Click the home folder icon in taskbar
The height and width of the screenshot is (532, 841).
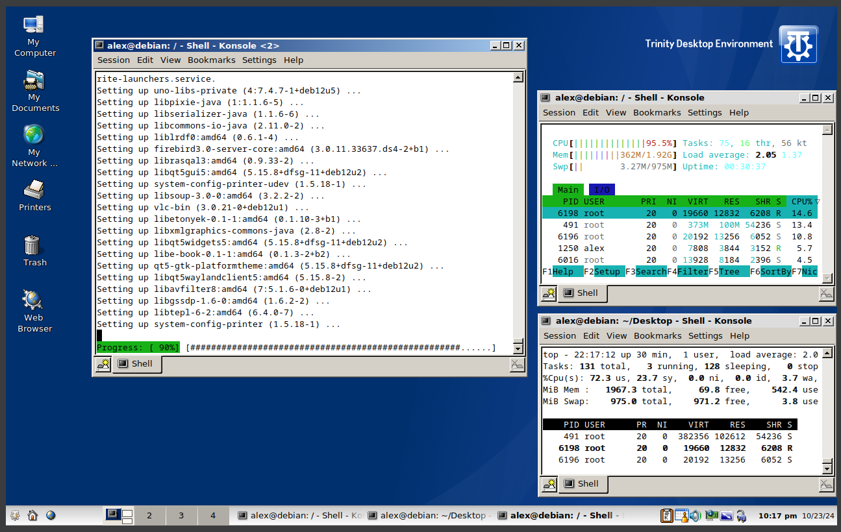pyautogui.click(x=32, y=516)
